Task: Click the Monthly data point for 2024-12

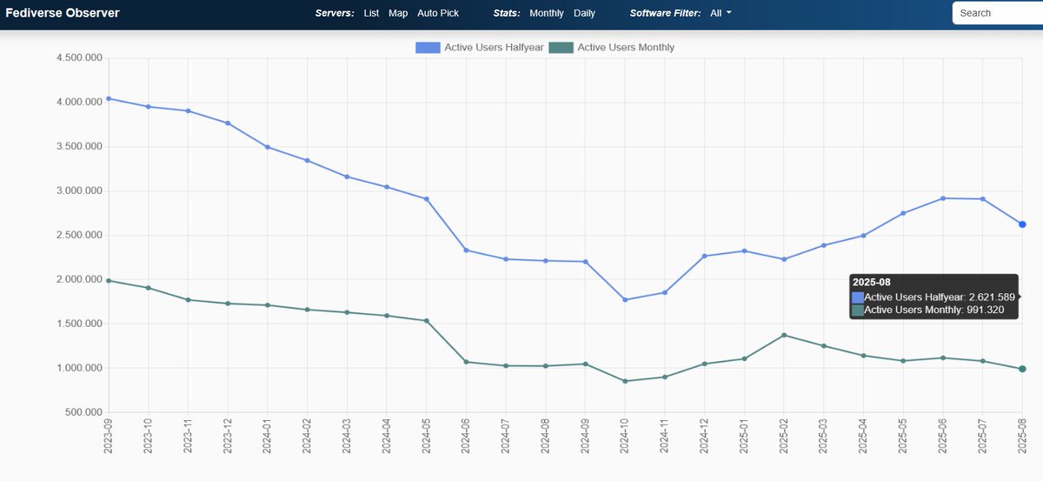Action: [704, 364]
